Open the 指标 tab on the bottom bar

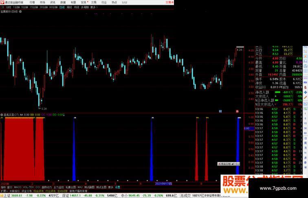[x=3, y=187]
